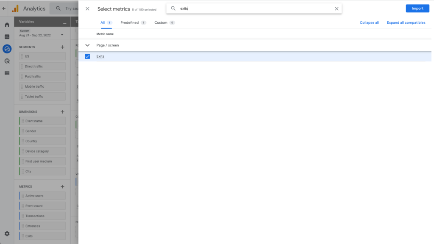Open the Reports bar chart icon

tap(7, 37)
